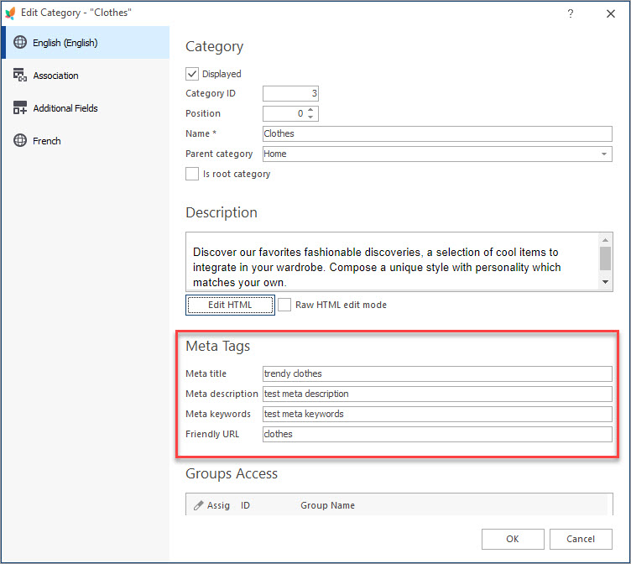Open the Additional Fields tab

[x=86, y=108]
